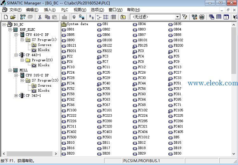The height and width of the screenshot is (165, 238).
Task: Click the Paste toolbar icon
Action: 54,17
